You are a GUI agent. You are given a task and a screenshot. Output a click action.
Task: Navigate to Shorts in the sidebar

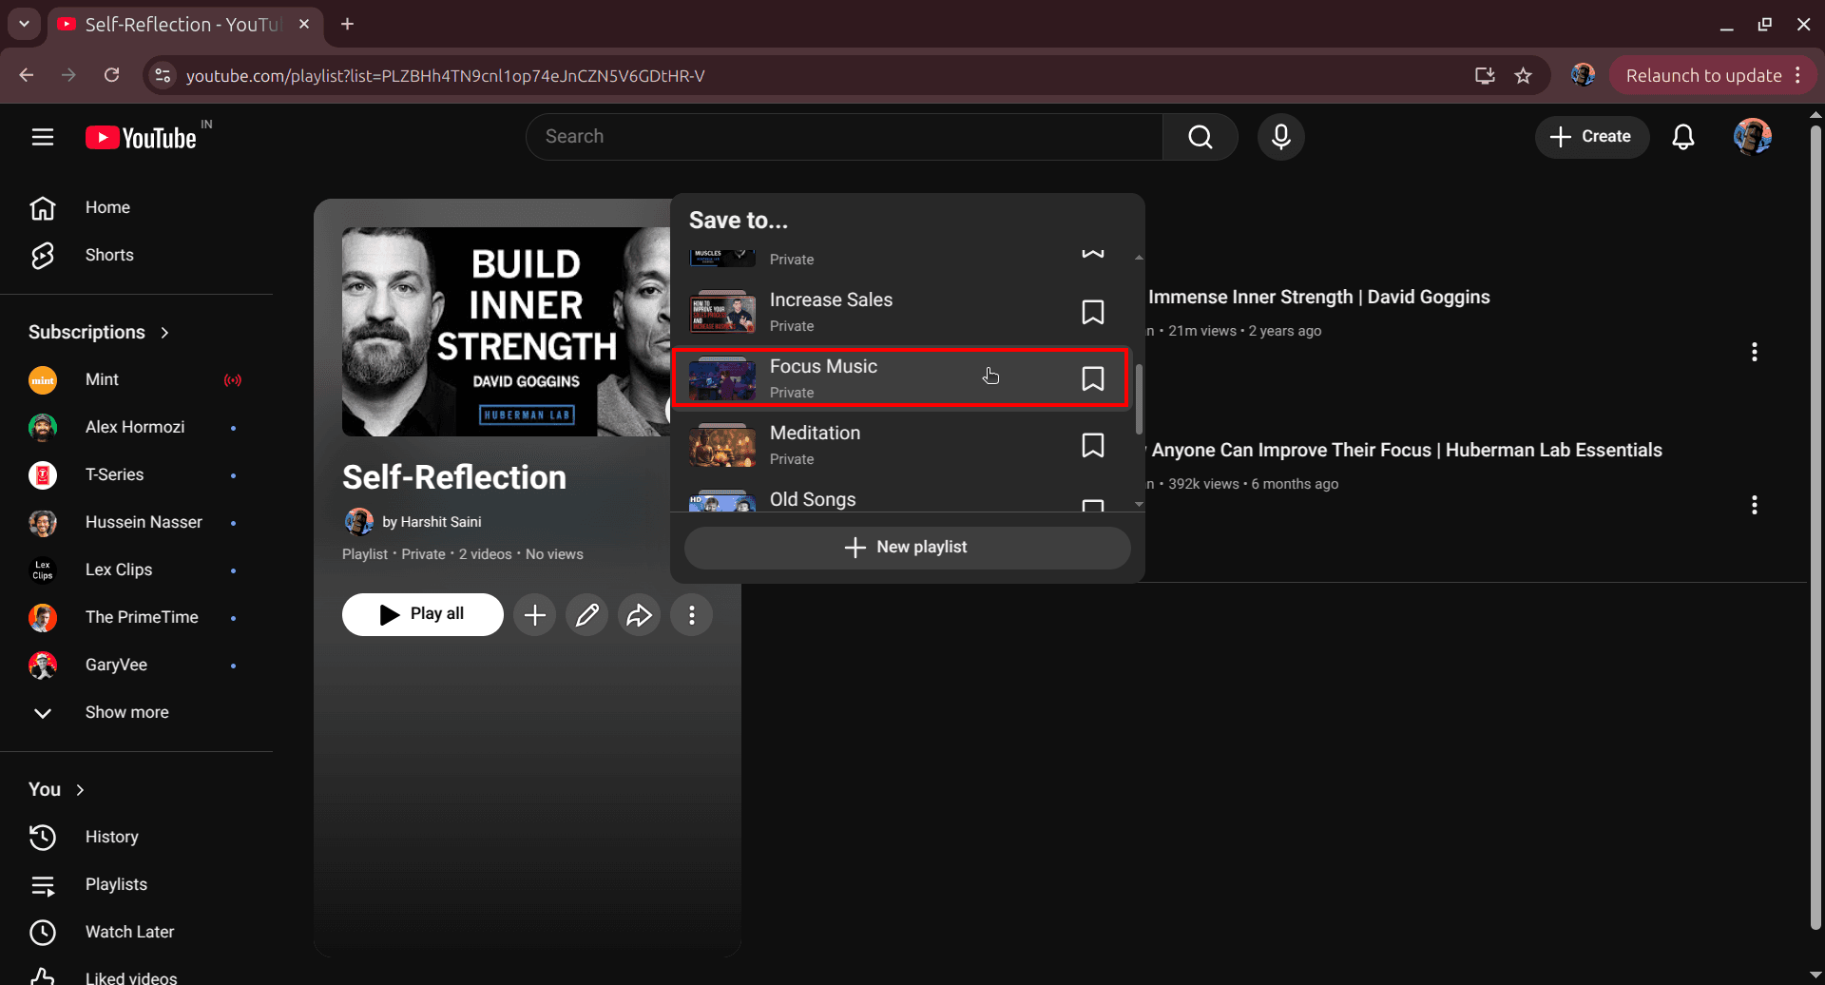click(108, 255)
